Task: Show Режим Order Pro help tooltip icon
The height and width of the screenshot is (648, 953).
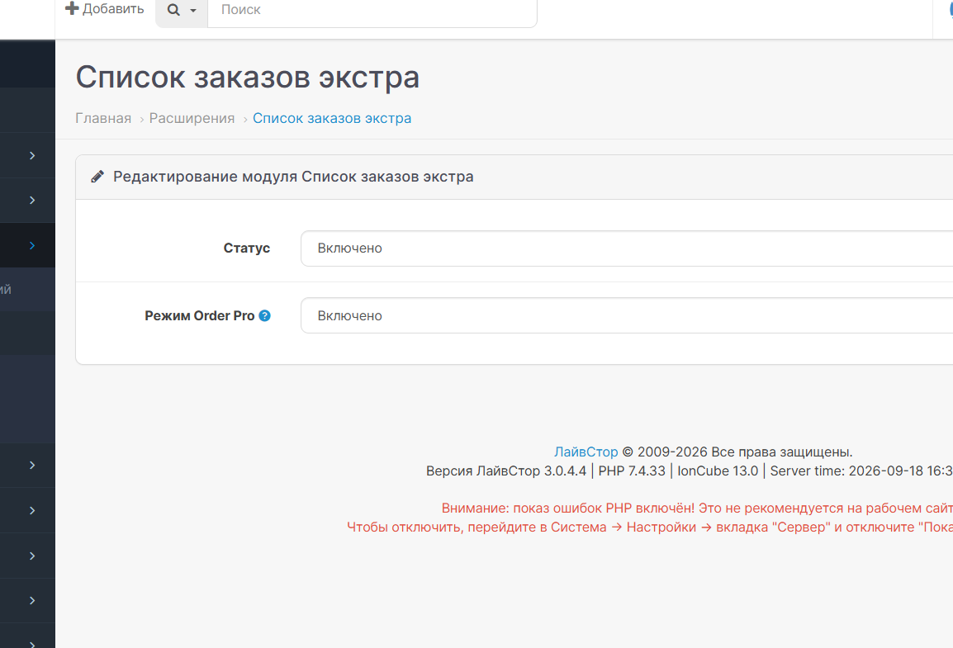Action: [x=264, y=316]
